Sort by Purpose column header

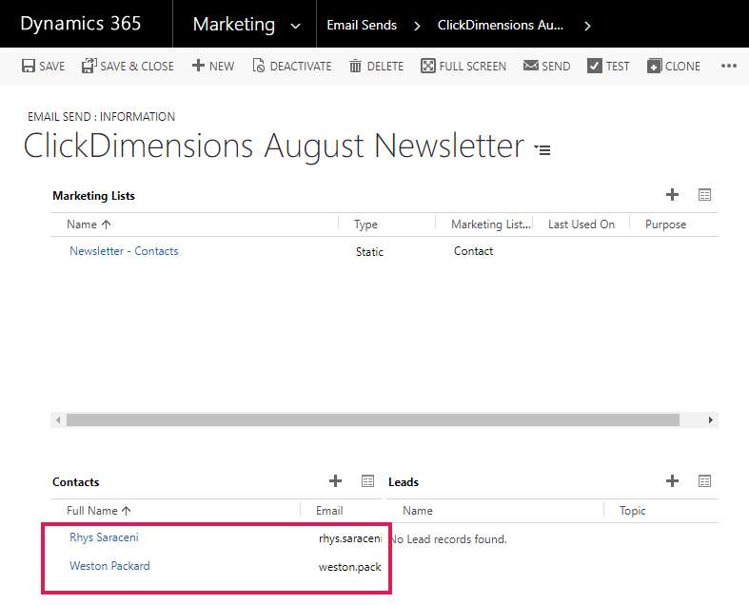(665, 224)
